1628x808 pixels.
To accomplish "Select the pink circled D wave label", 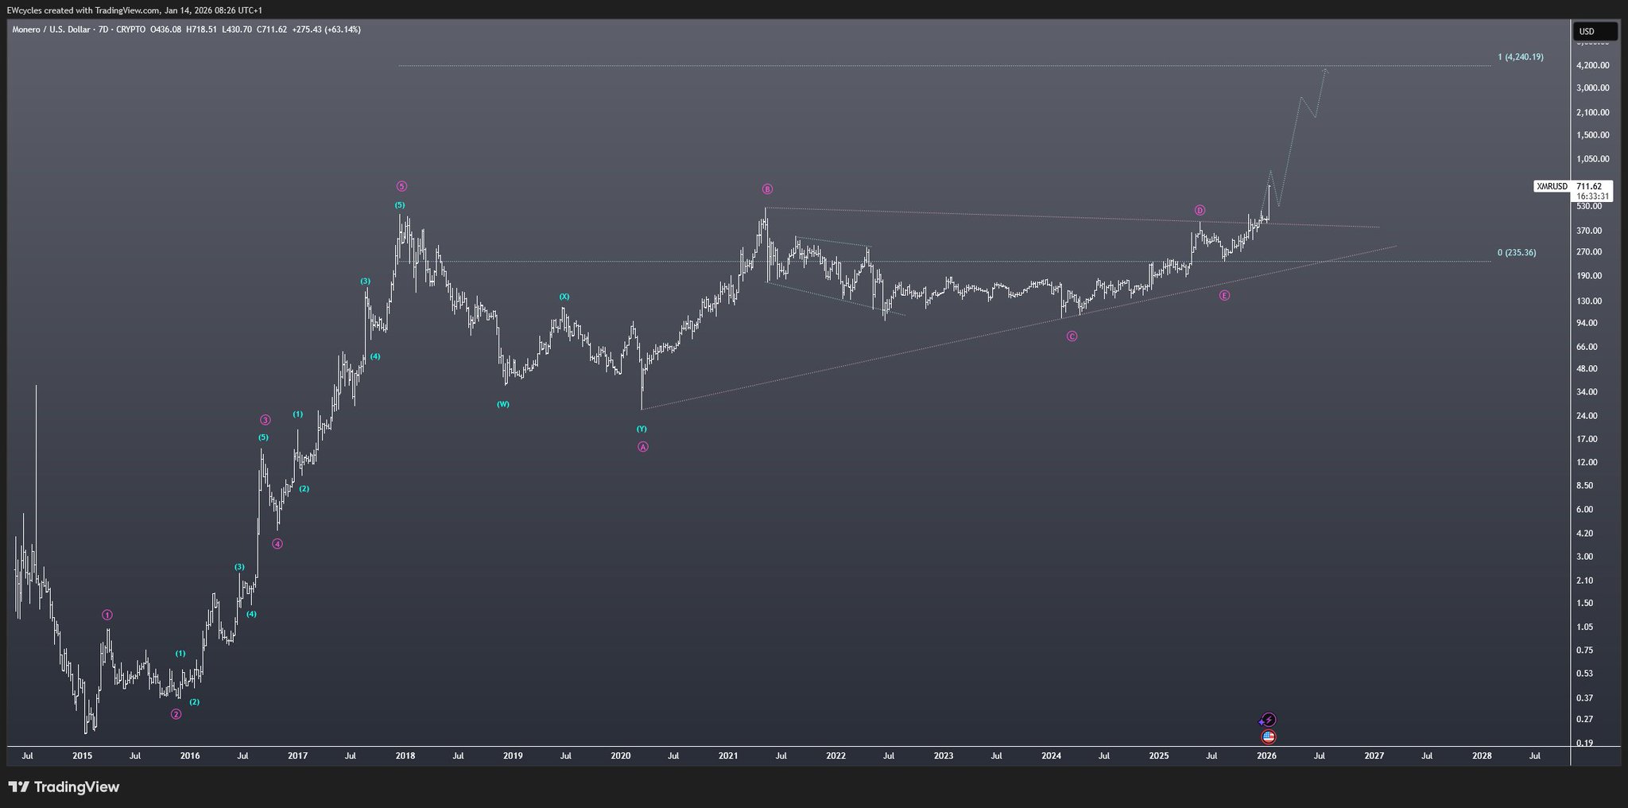I will (1200, 210).
